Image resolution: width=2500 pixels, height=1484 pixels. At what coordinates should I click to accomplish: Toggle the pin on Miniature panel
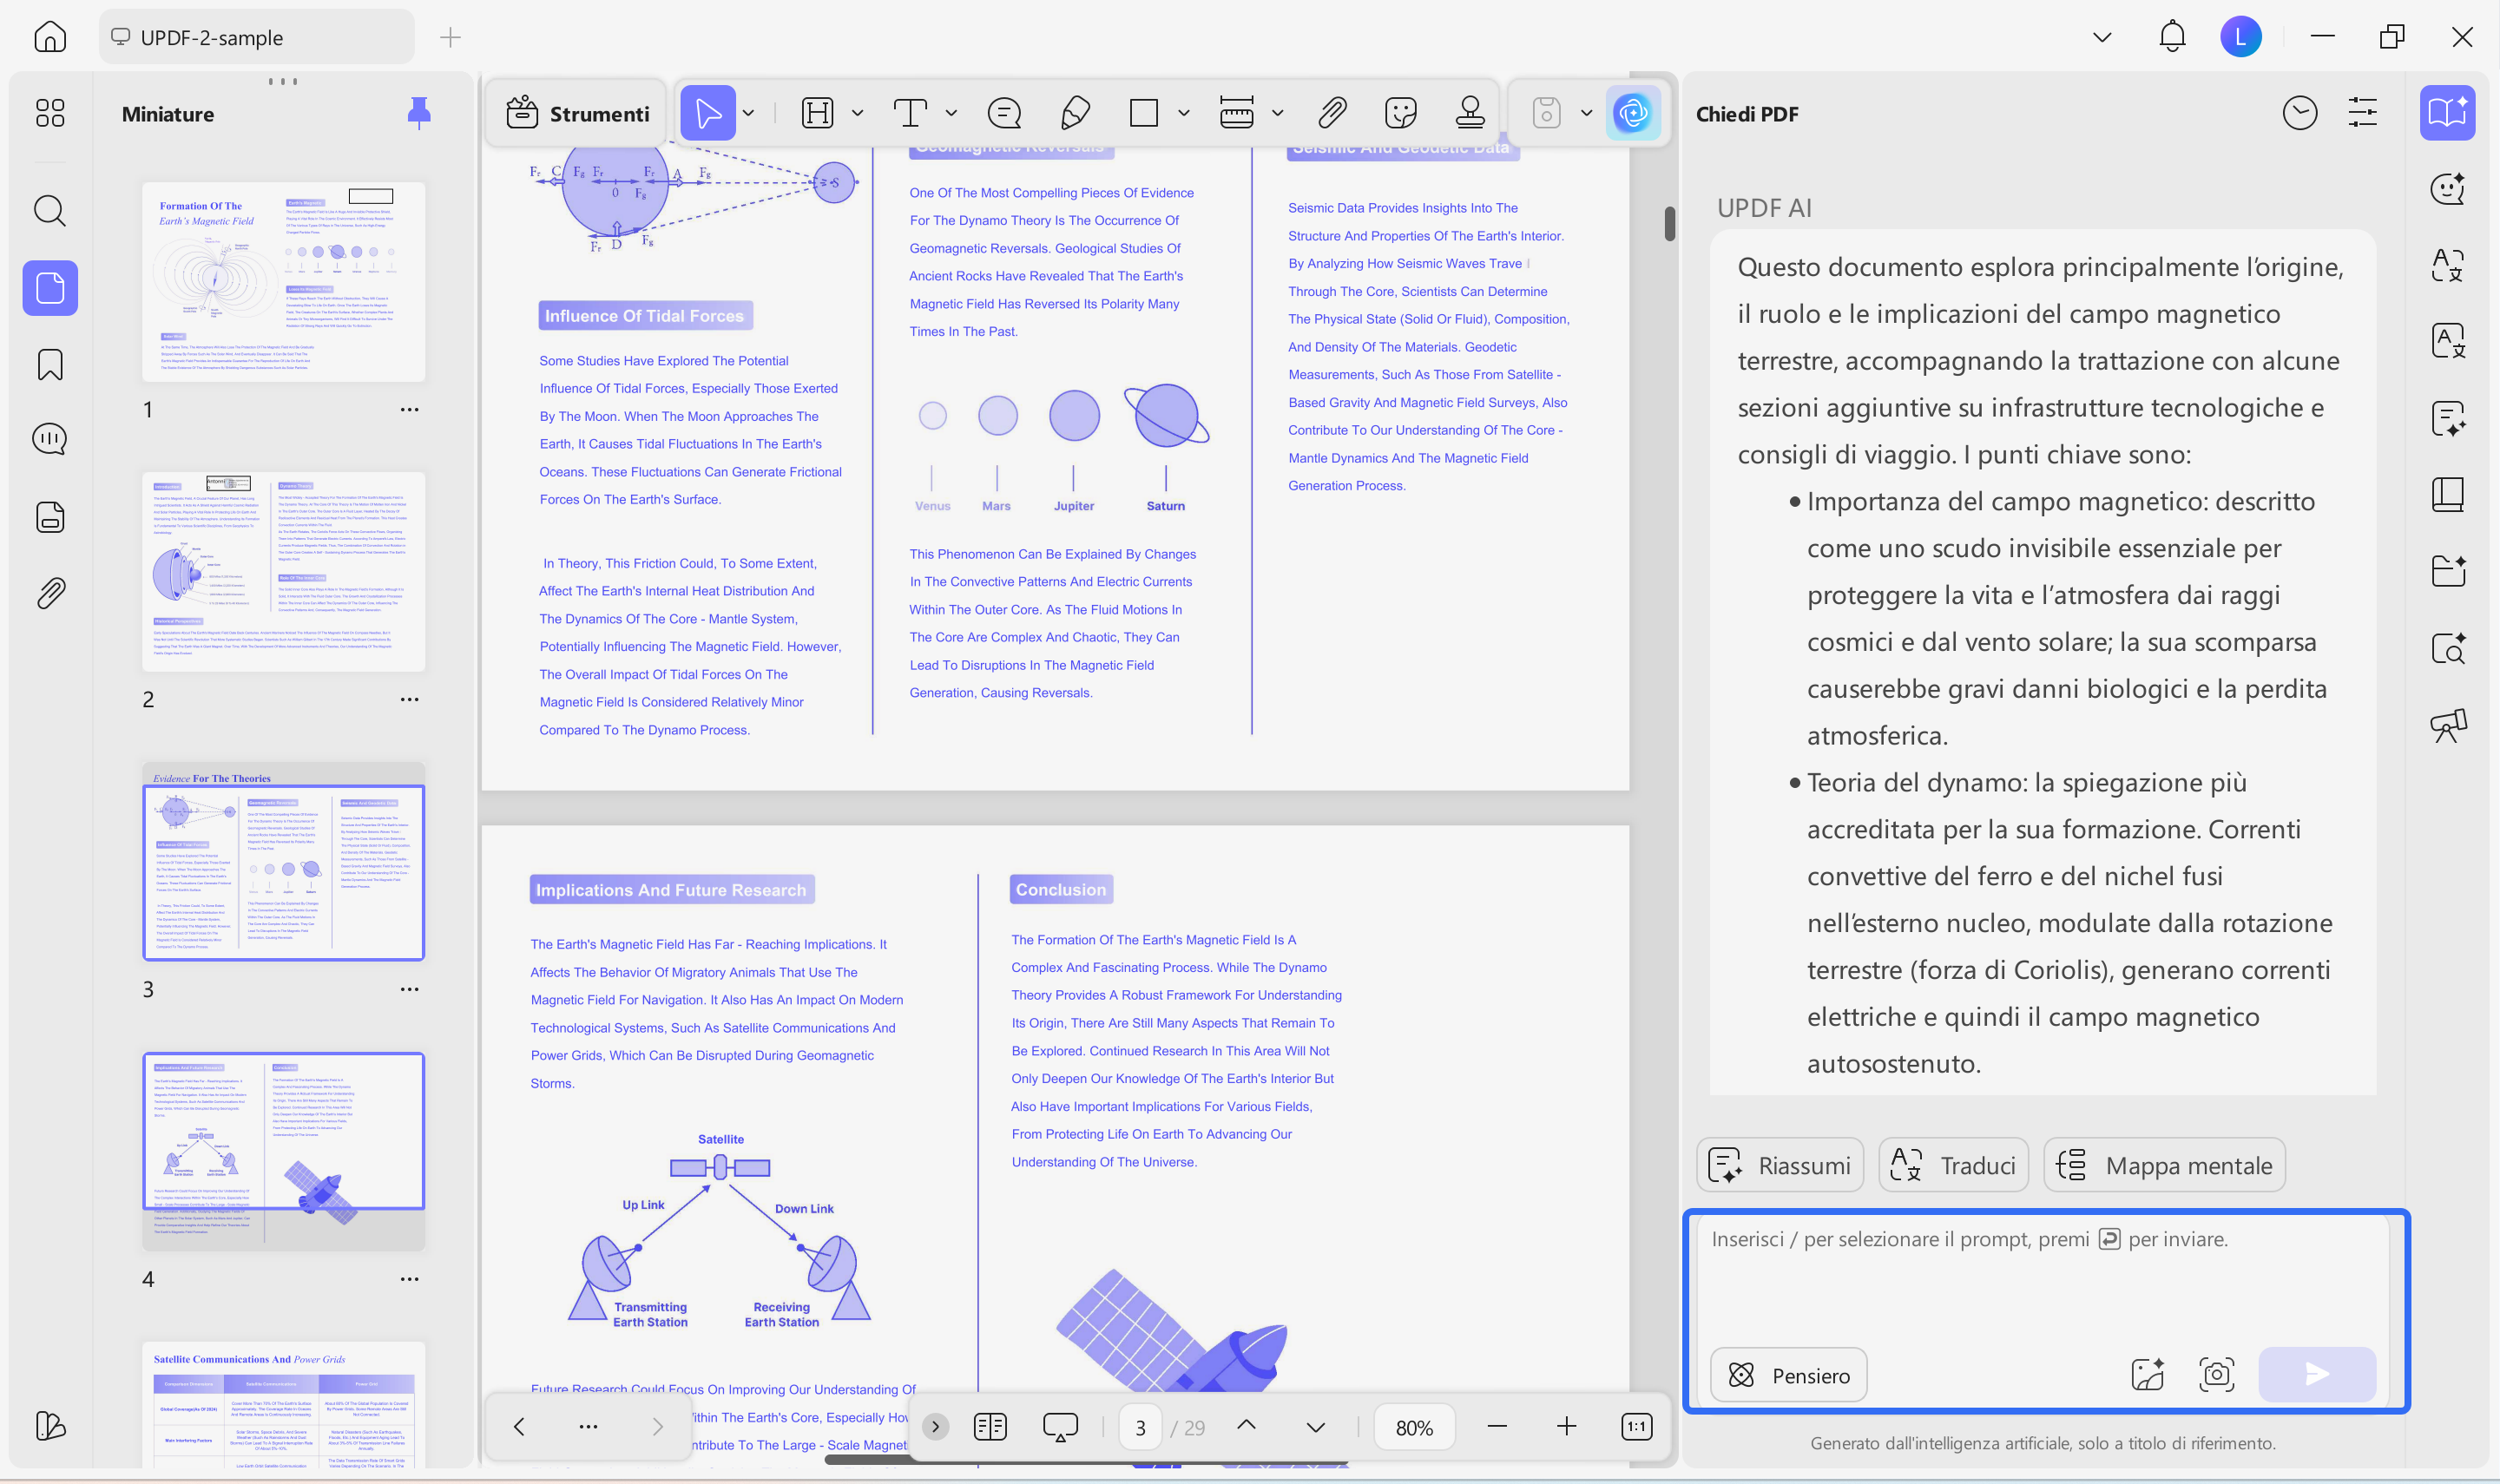coord(419,113)
